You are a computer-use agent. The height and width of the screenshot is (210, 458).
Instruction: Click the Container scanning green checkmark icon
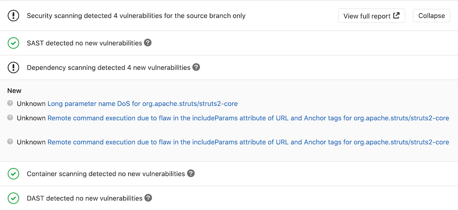tap(14, 174)
